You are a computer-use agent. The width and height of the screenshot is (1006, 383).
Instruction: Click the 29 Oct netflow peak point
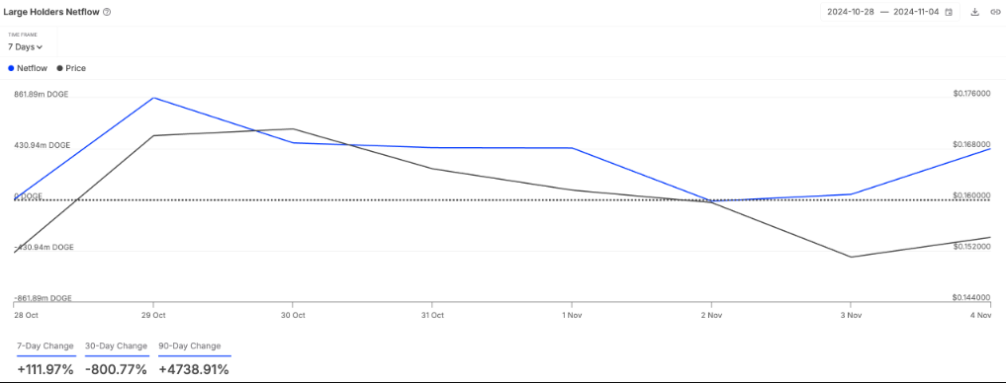pos(152,98)
